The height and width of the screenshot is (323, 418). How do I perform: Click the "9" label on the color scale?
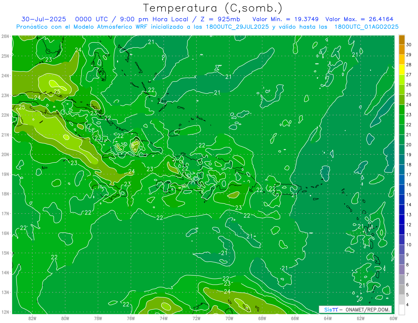click(x=408, y=255)
